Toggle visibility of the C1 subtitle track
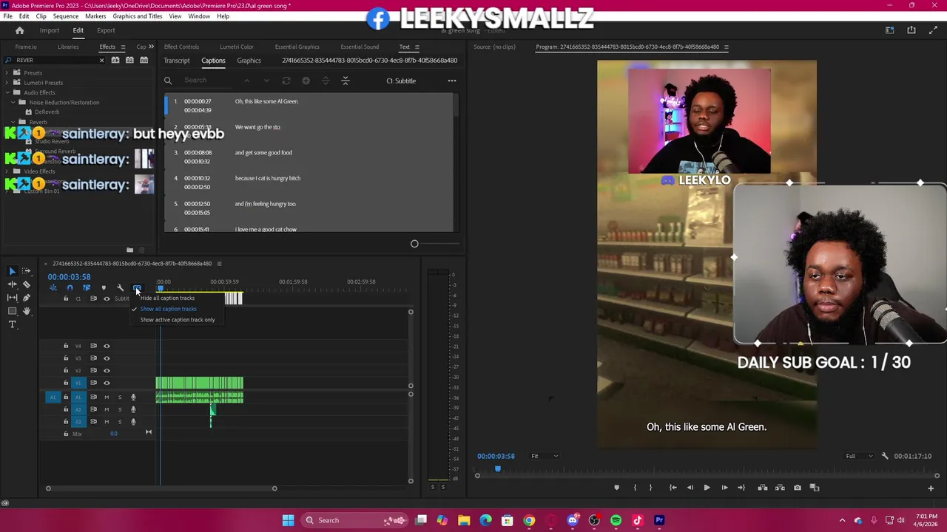The width and height of the screenshot is (947, 532). pos(107,299)
